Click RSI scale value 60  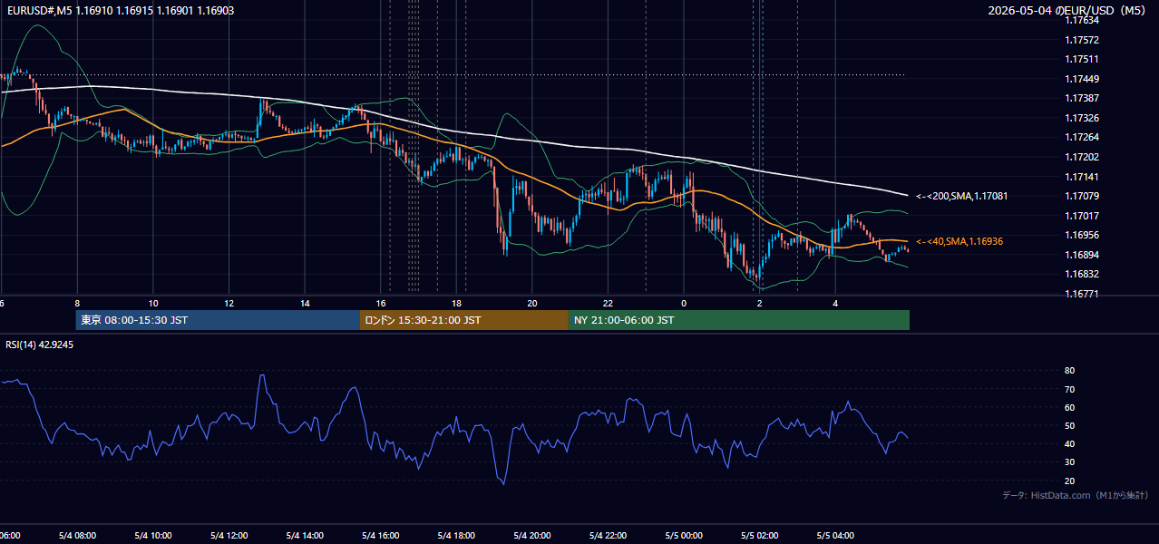(1069, 407)
